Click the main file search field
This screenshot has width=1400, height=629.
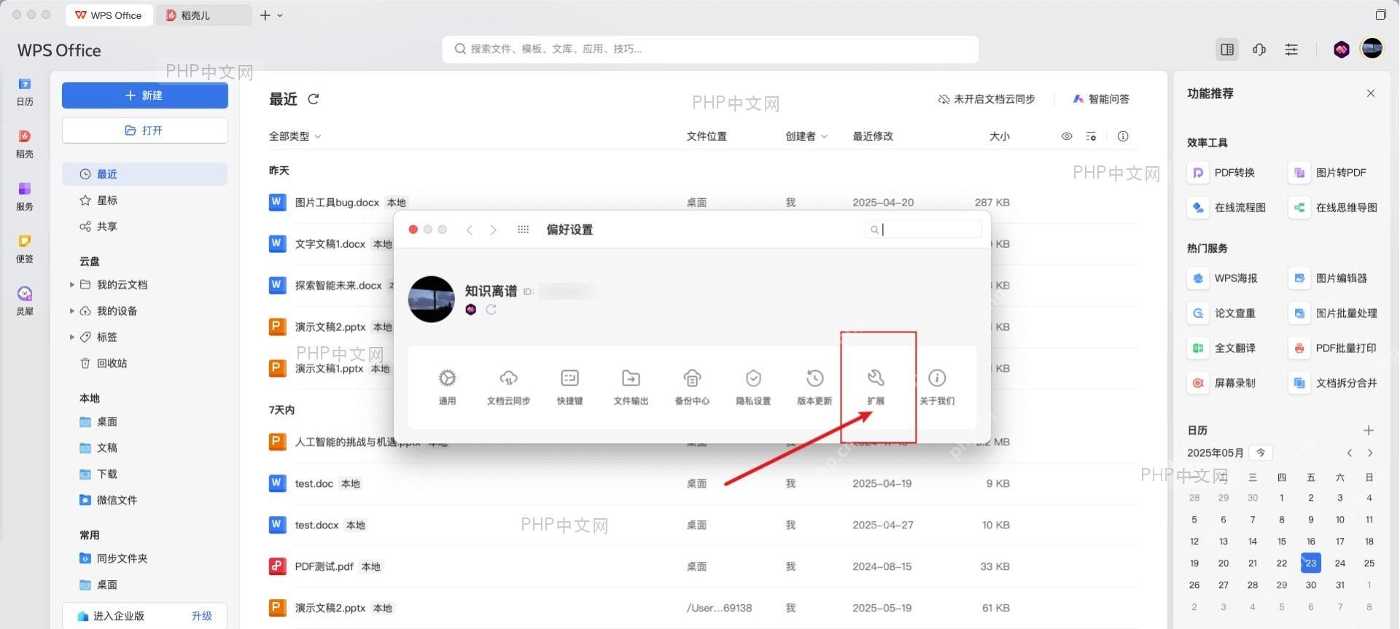tap(710, 50)
